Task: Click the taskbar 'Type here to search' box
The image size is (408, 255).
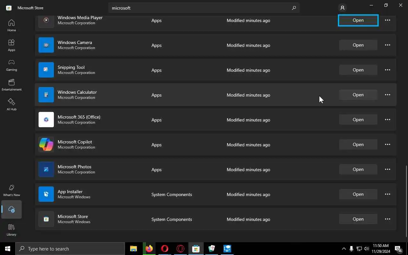Action: (x=70, y=249)
